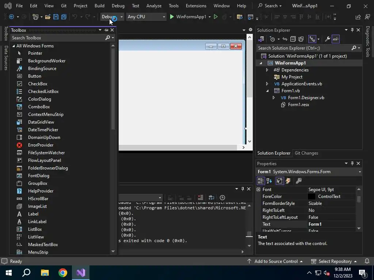The image size is (374, 280).
Task: Expand the Dependencies node
Action: point(267,70)
